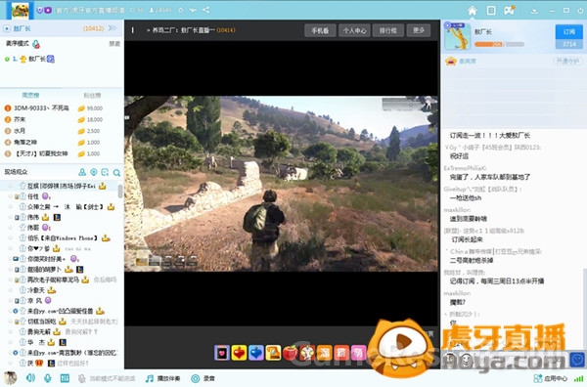This screenshot has height=387, width=587.
Task: Send the red apple gift
Action: [x=291, y=353]
